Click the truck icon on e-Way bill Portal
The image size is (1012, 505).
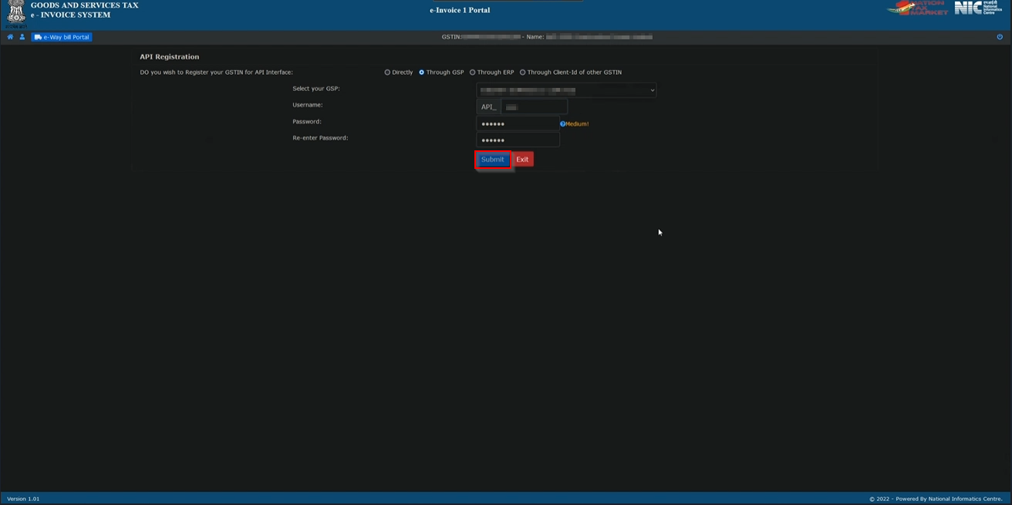pyautogui.click(x=37, y=36)
